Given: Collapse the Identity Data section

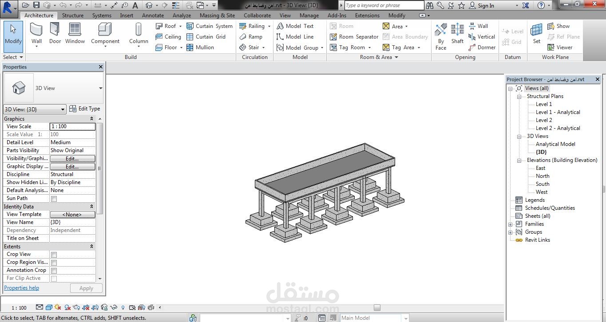Looking at the screenshot, I should point(92,207).
